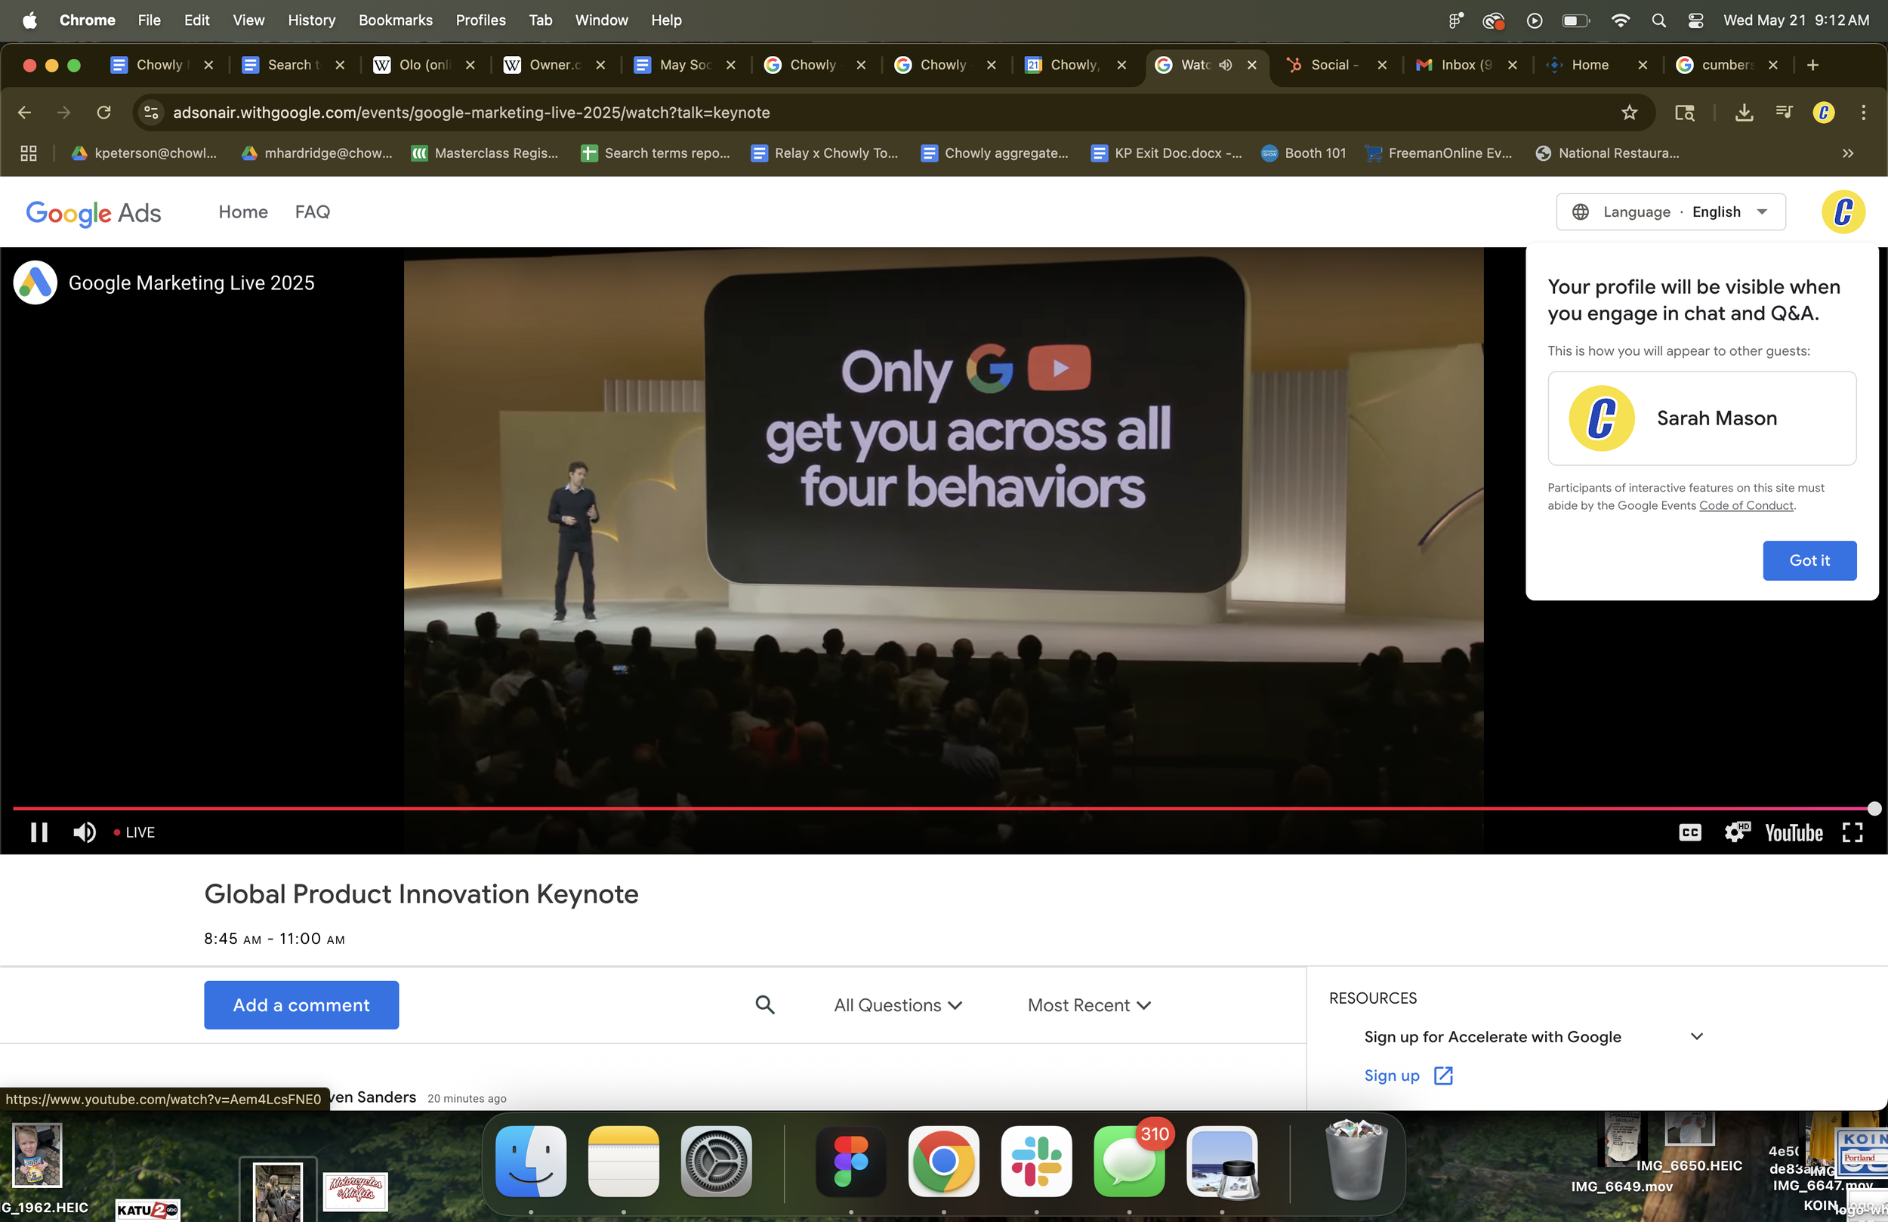Viewport: 1888px width, 1222px height.
Task: View site information icon in address bar
Action: [151, 113]
